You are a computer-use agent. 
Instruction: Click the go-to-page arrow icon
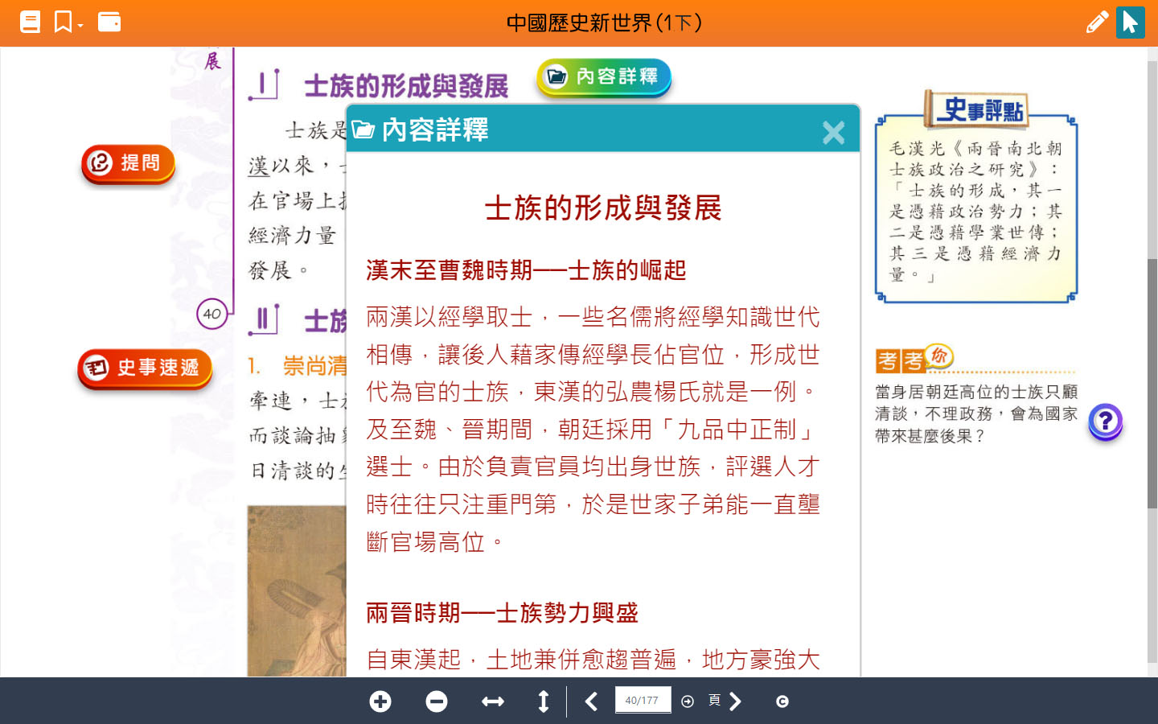(688, 701)
